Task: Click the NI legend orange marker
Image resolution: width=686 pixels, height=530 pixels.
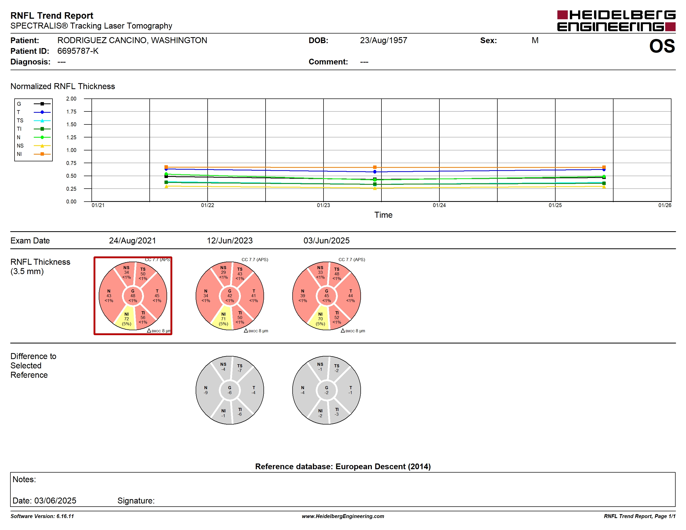Action: click(42, 154)
